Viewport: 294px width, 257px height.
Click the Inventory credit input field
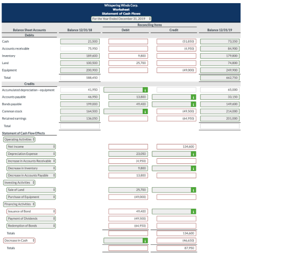(x=176, y=56)
